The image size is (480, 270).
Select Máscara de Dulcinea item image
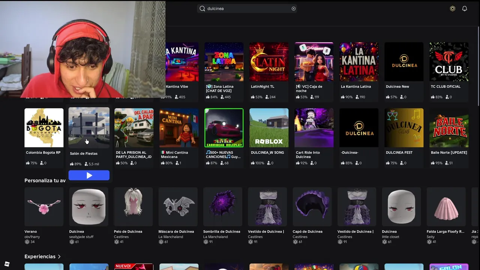pos(178,207)
